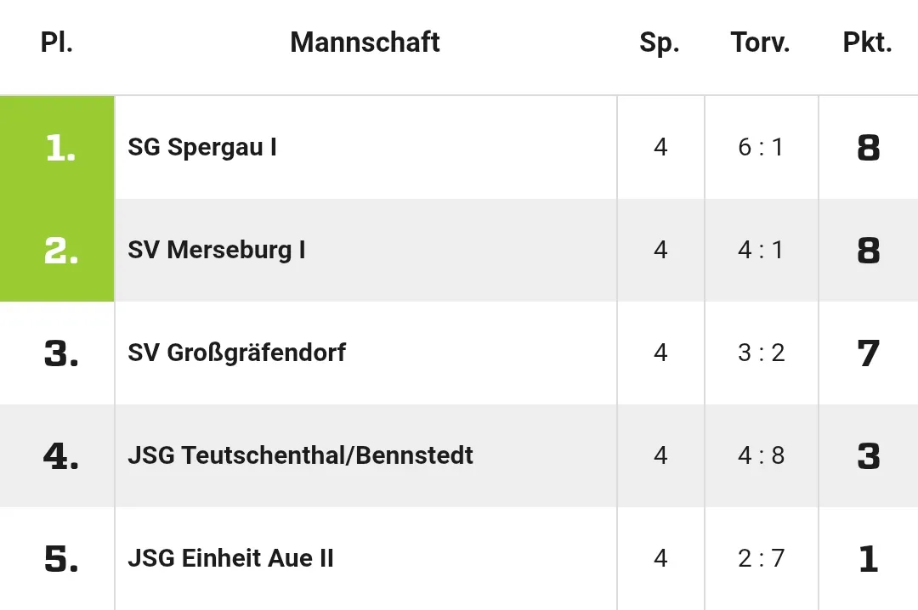Open SV Großgräfendorf team page
Screen dimensions: 918x610
point(236,353)
